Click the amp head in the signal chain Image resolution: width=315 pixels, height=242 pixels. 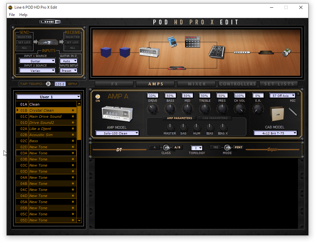coord(149,52)
